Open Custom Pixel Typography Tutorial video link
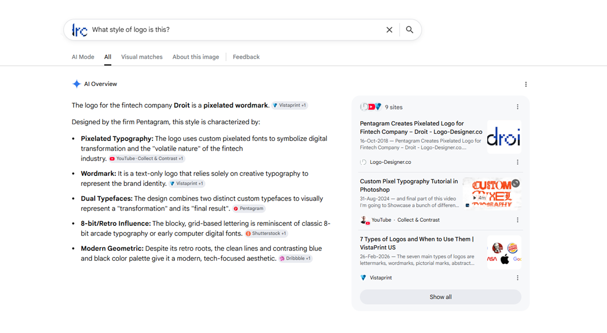 coord(409,185)
